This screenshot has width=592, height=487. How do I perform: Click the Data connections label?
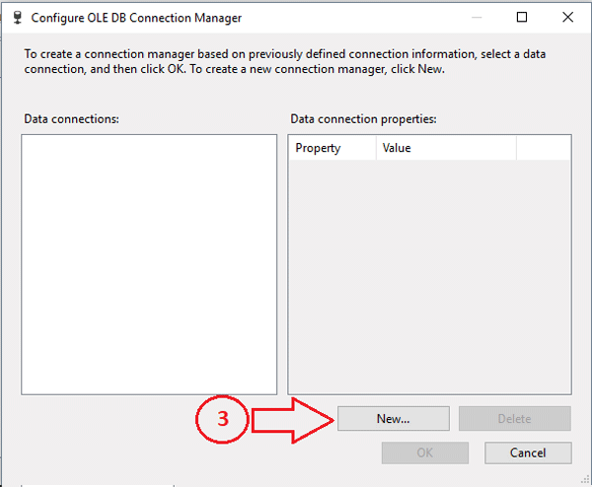(x=72, y=119)
